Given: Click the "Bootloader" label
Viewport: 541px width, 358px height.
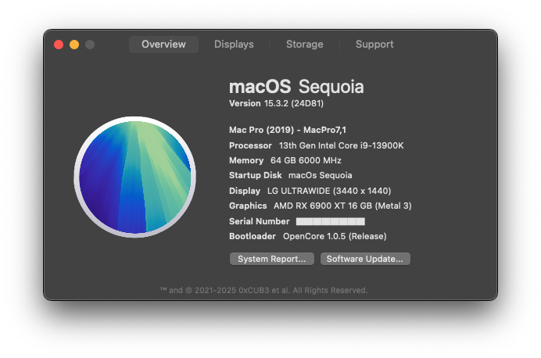Looking at the screenshot, I should pos(253,236).
